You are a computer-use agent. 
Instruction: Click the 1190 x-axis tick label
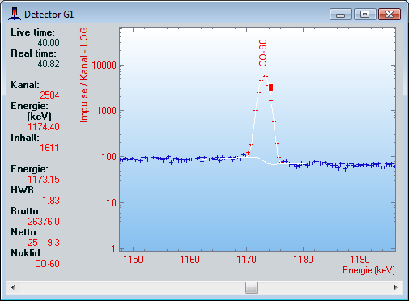pyautogui.click(x=360, y=260)
